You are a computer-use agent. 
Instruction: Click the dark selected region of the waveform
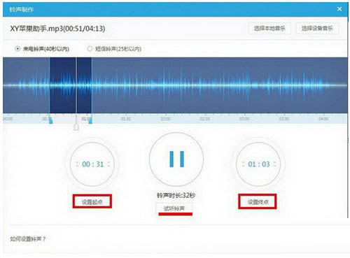tap(71, 85)
